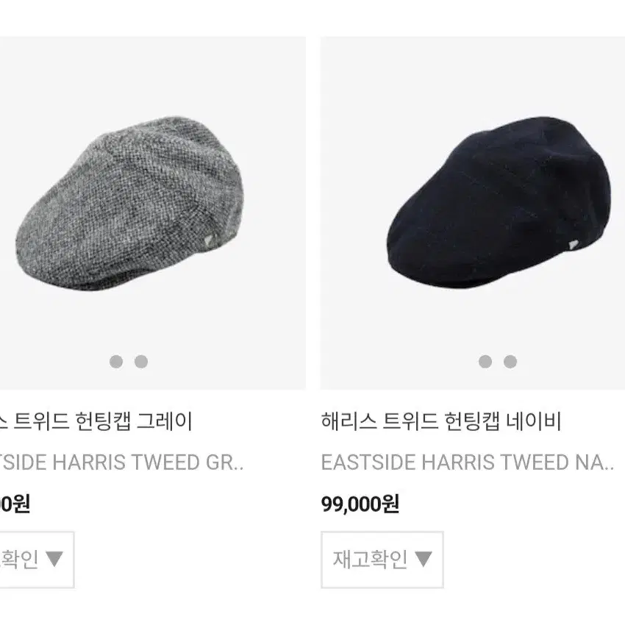Screen dimensions: 625x625
Task: Click EASTSIDE HARRIS TWEED NA.. subtitle
Action: [x=468, y=463]
